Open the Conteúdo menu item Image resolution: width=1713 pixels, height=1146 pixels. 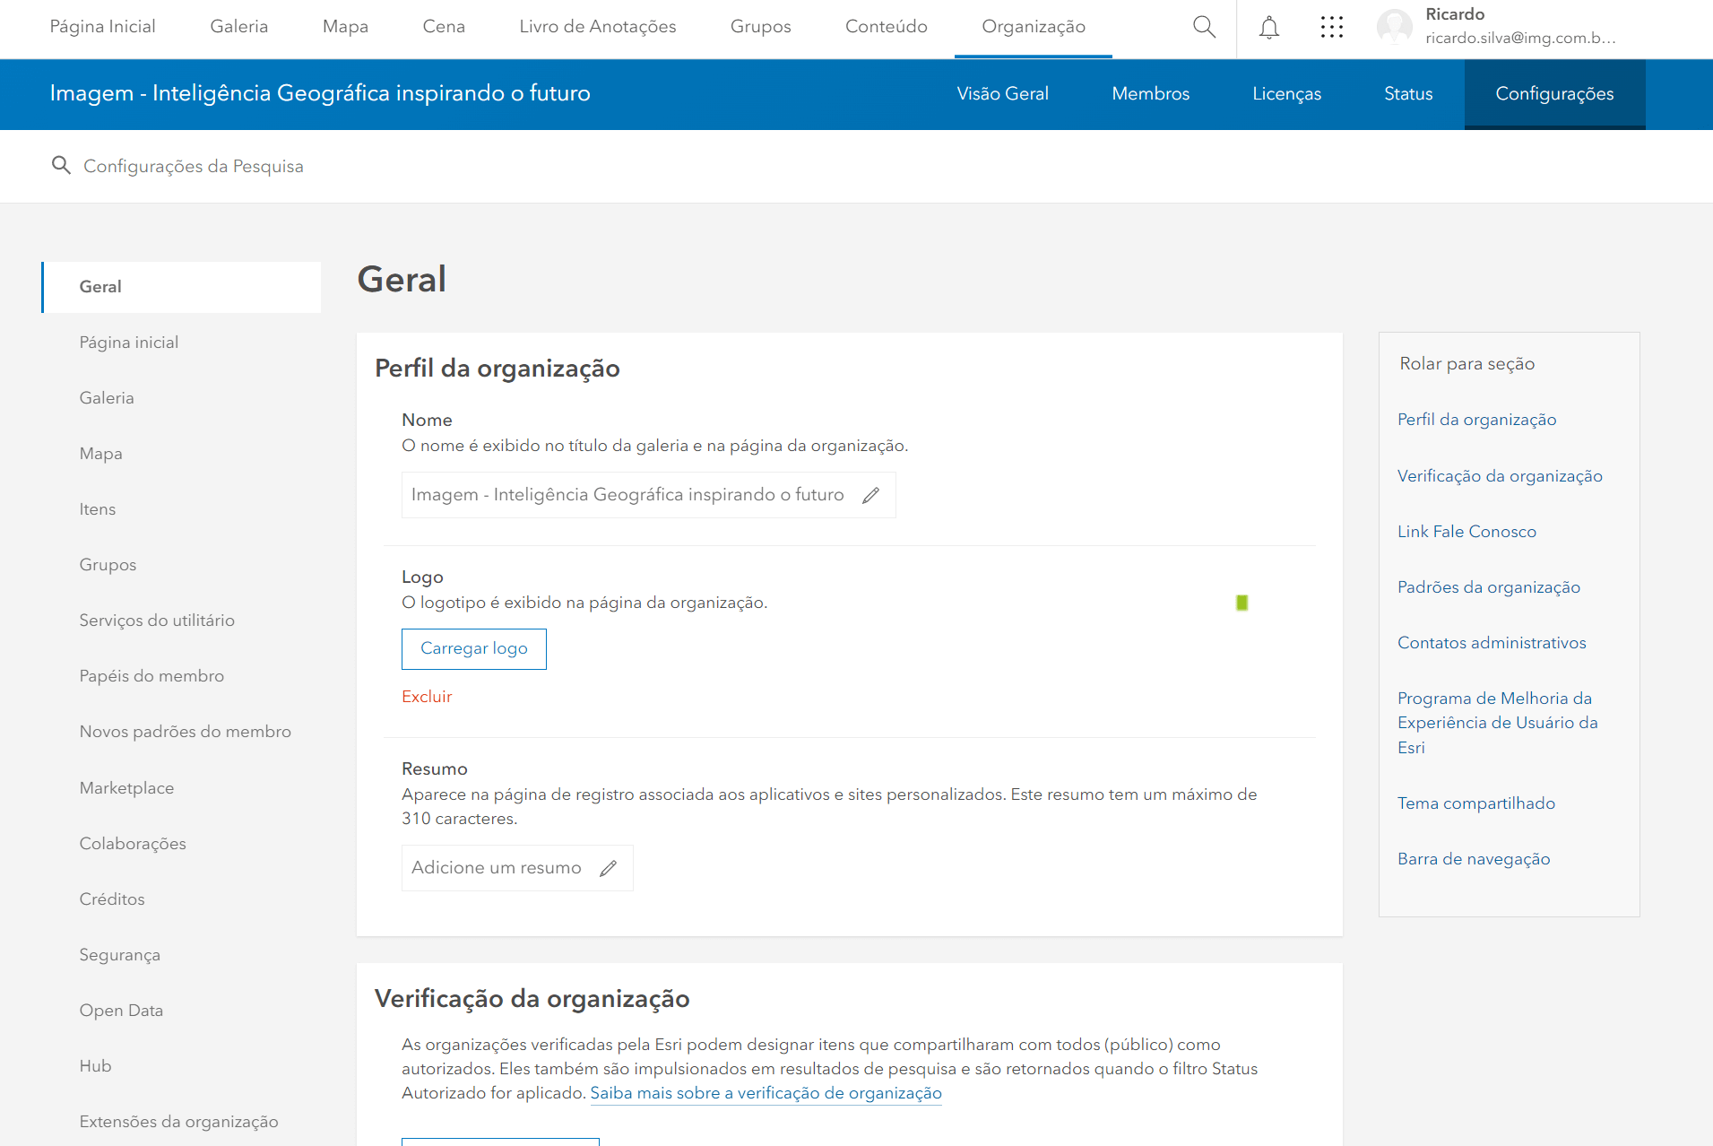coord(886,27)
